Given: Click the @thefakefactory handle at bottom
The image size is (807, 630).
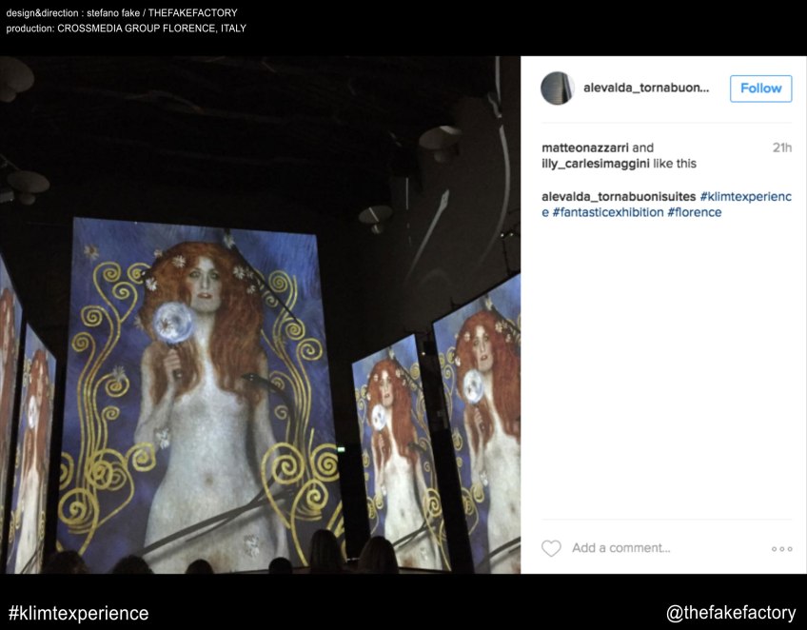Looking at the screenshot, I should [731, 613].
